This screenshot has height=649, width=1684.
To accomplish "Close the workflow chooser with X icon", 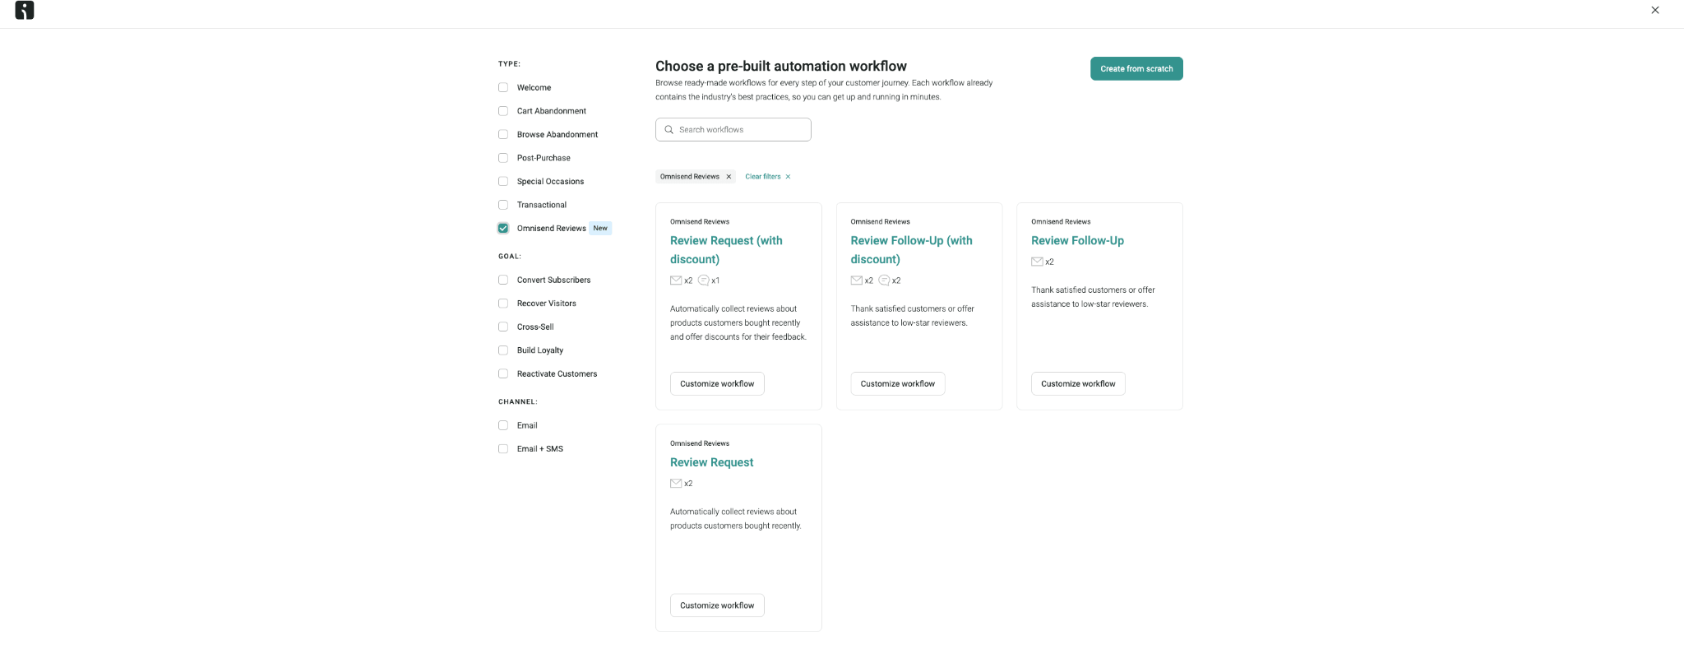I will pos(1655,10).
